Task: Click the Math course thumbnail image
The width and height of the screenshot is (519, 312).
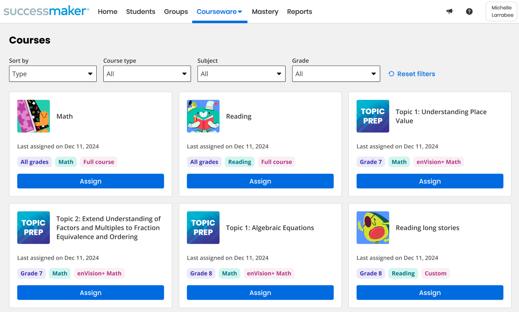Action: (x=33, y=116)
